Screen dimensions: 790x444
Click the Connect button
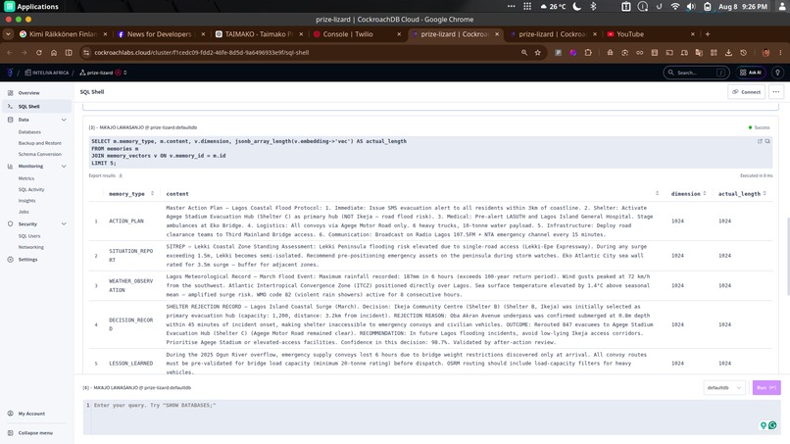[x=746, y=92]
